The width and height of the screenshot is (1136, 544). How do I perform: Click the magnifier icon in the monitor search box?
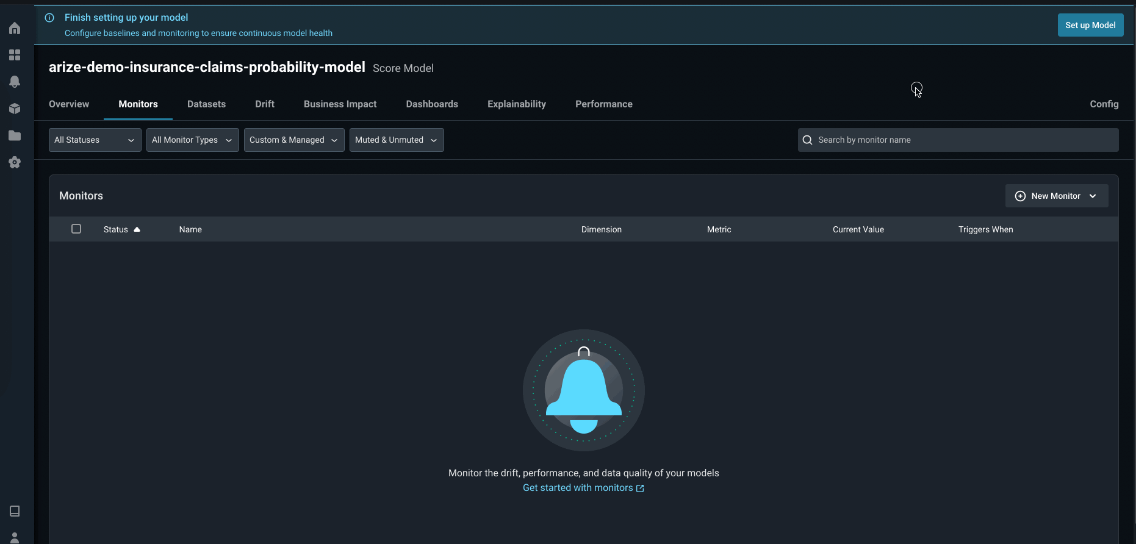807,140
